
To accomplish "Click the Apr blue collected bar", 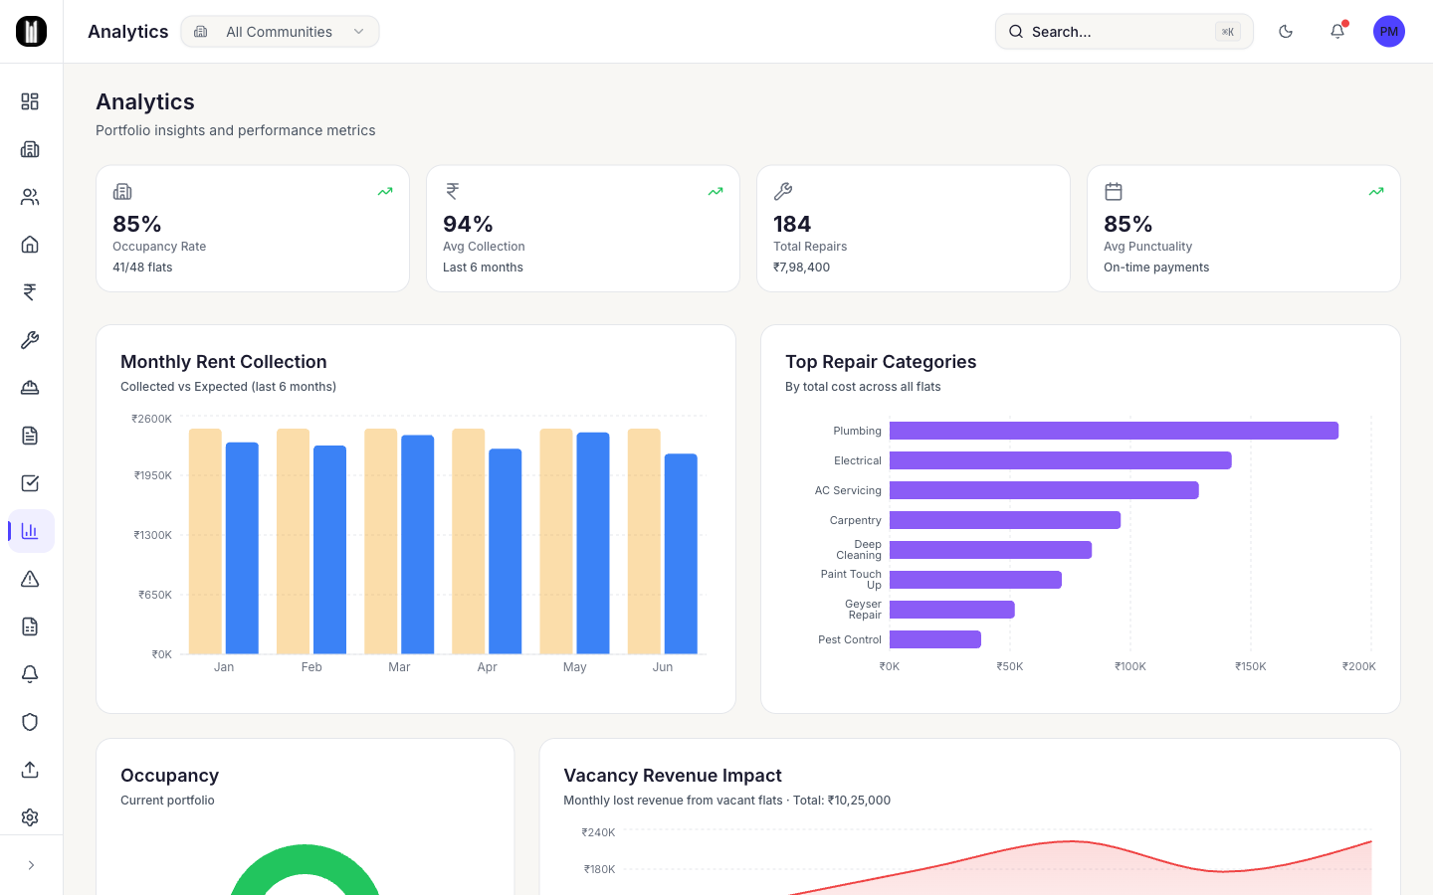I will 506,551.
